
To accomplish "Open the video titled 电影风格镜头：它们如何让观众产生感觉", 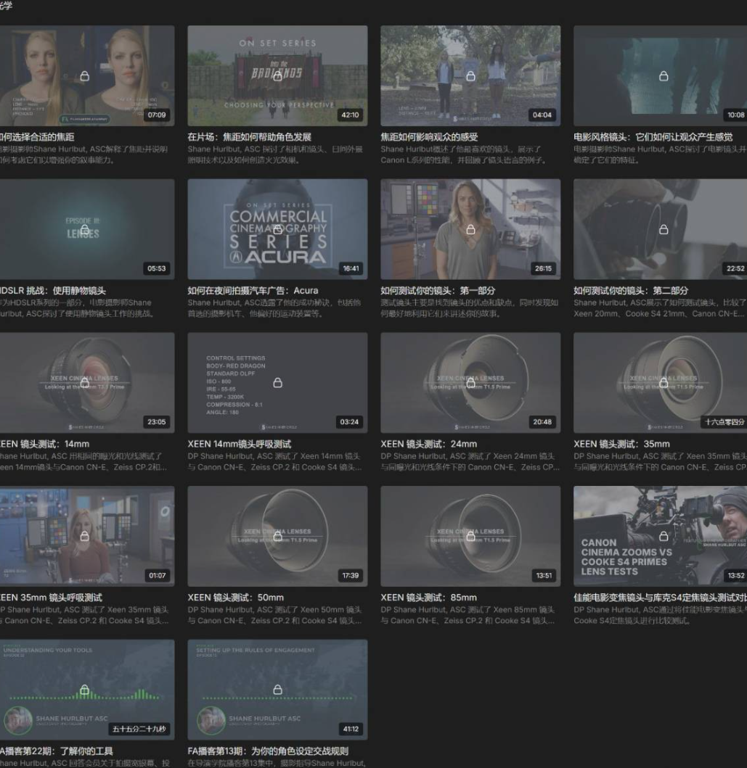I will pyautogui.click(x=653, y=137).
